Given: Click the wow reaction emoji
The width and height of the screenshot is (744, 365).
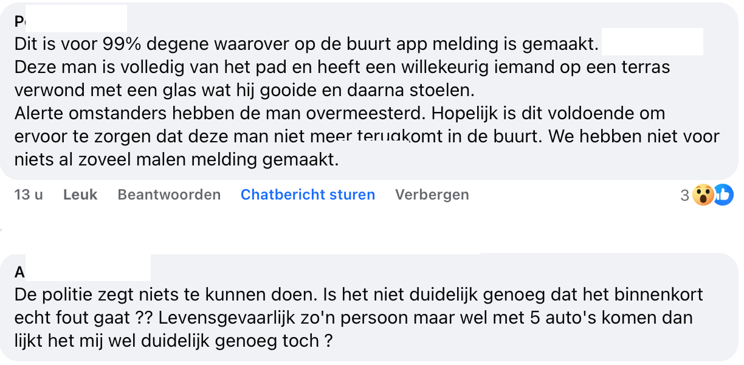Looking at the screenshot, I should pos(703,195).
